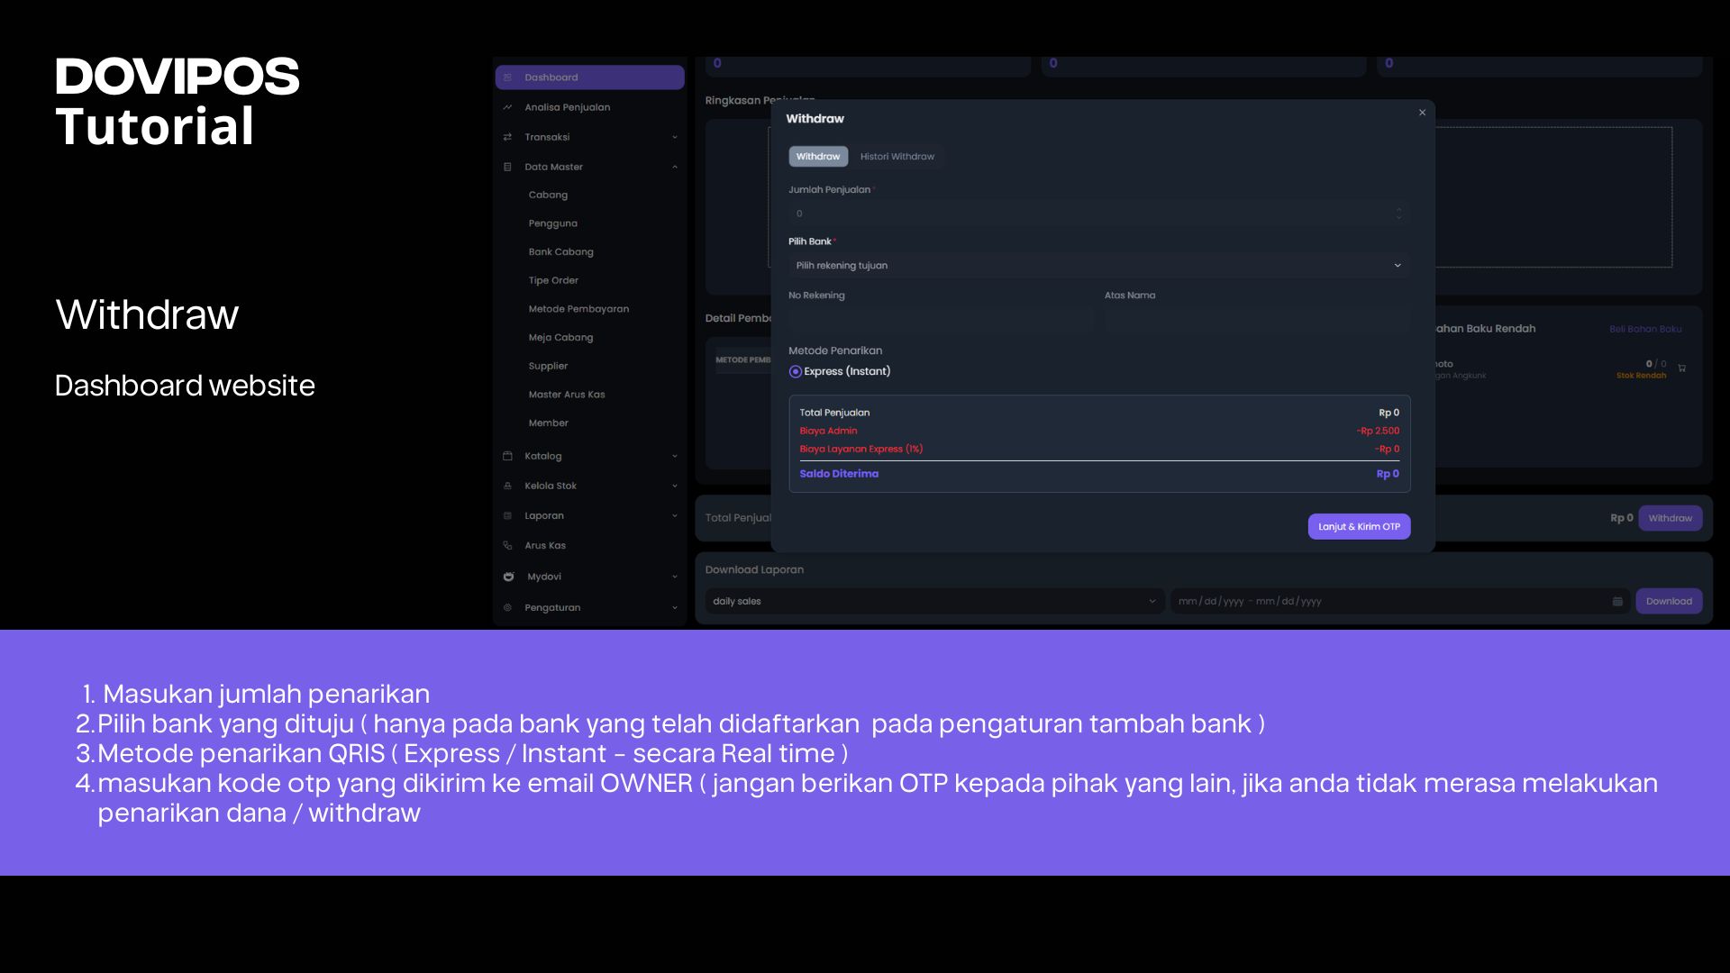Click into the Jumlah Penjualan input field
1730x973 pixels.
tap(1081, 214)
